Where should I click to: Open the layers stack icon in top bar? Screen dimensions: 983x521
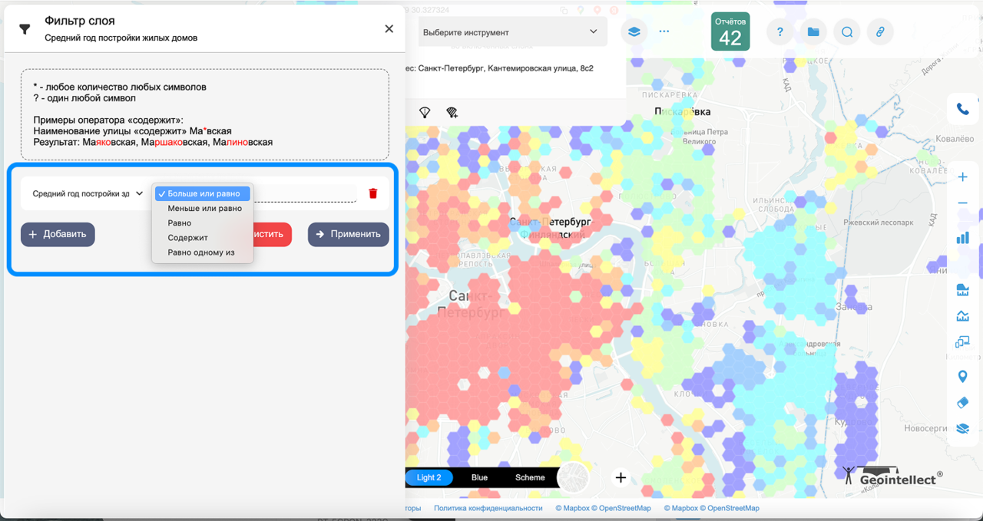[x=634, y=32]
